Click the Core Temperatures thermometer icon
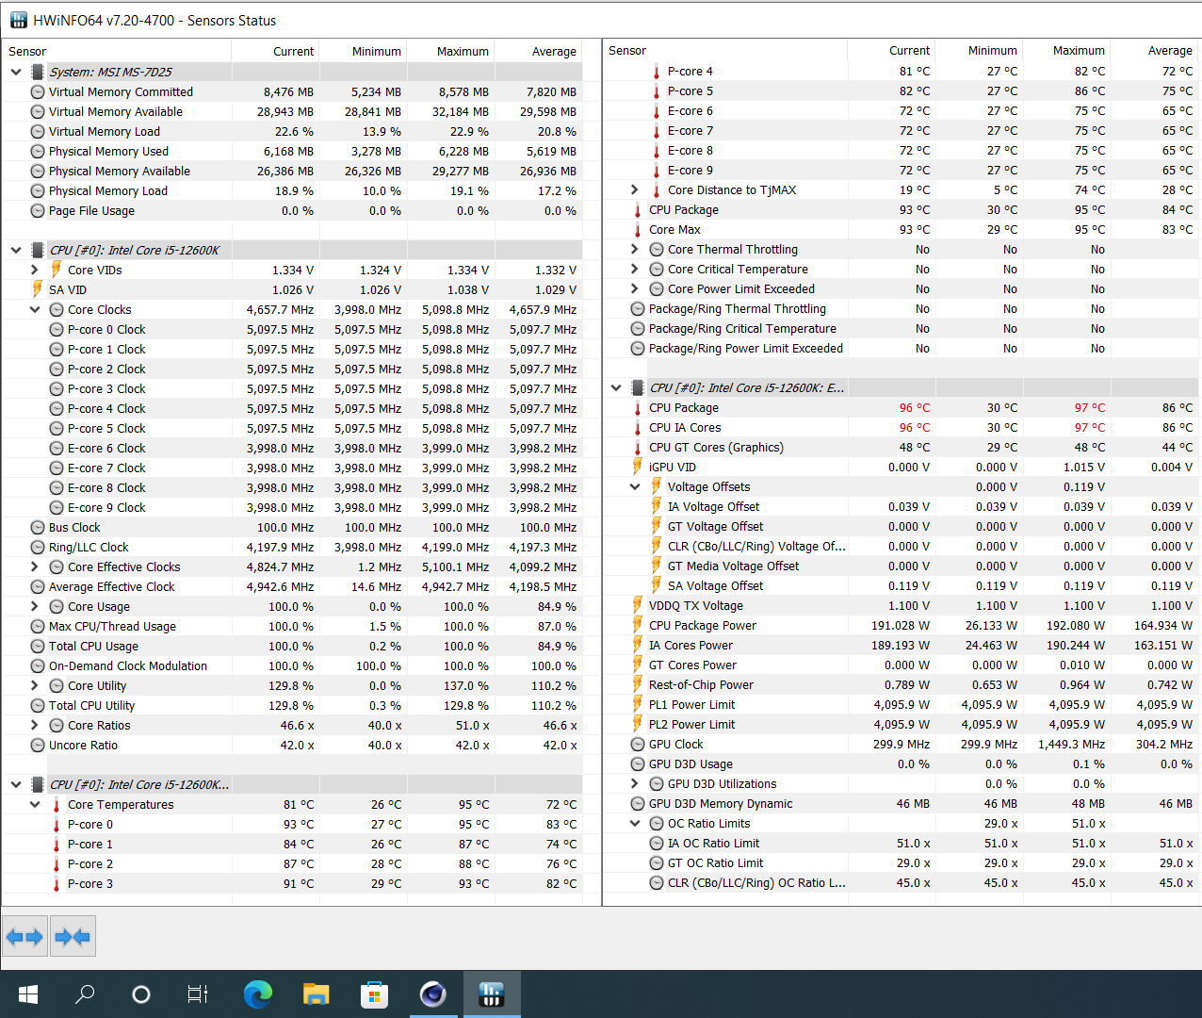This screenshot has height=1018, width=1202. [x=57, y=804]
